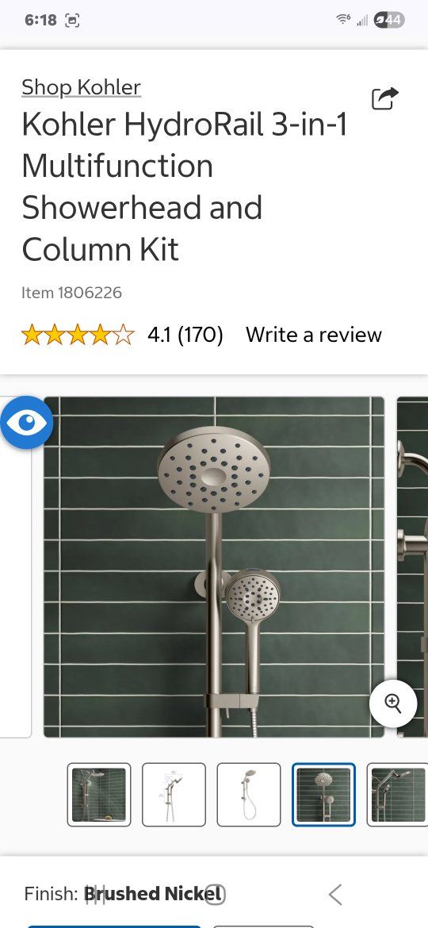The height and width of the screenshot is (928, 428).
Task: Select the dimensions diagram thumbnail
Action: coord(174,794)
